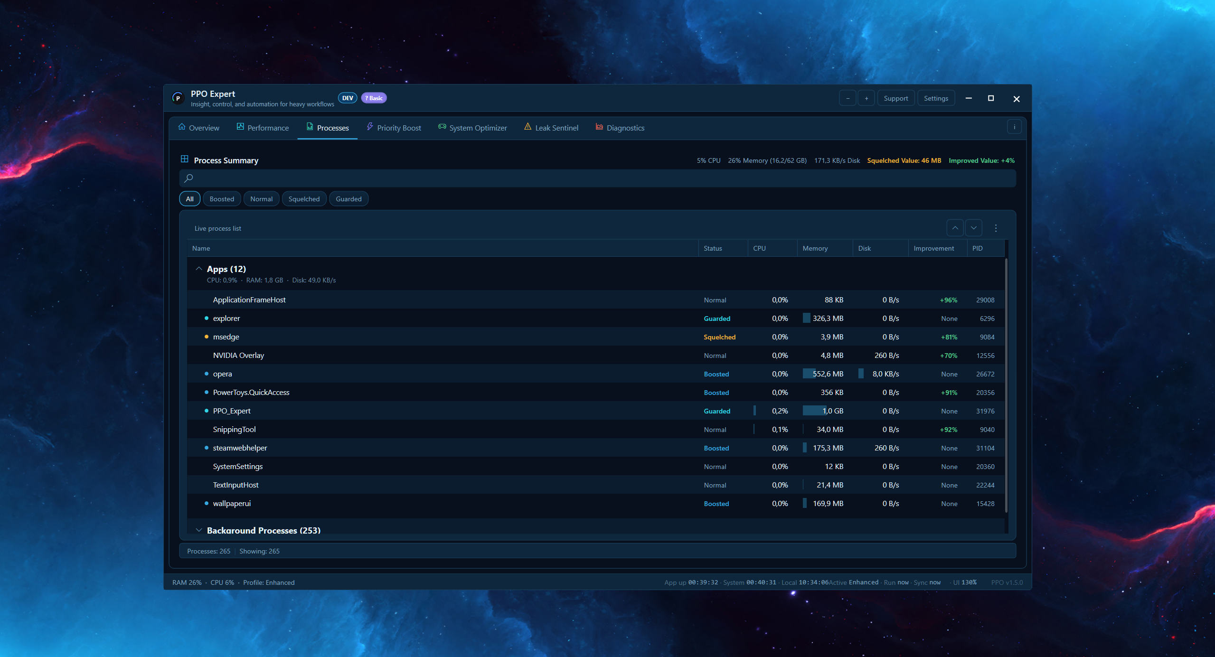This screenshot has width=1215, height=657.
Task: Click the System Optimizer gamepad icon
Action: tap(442, 127)
